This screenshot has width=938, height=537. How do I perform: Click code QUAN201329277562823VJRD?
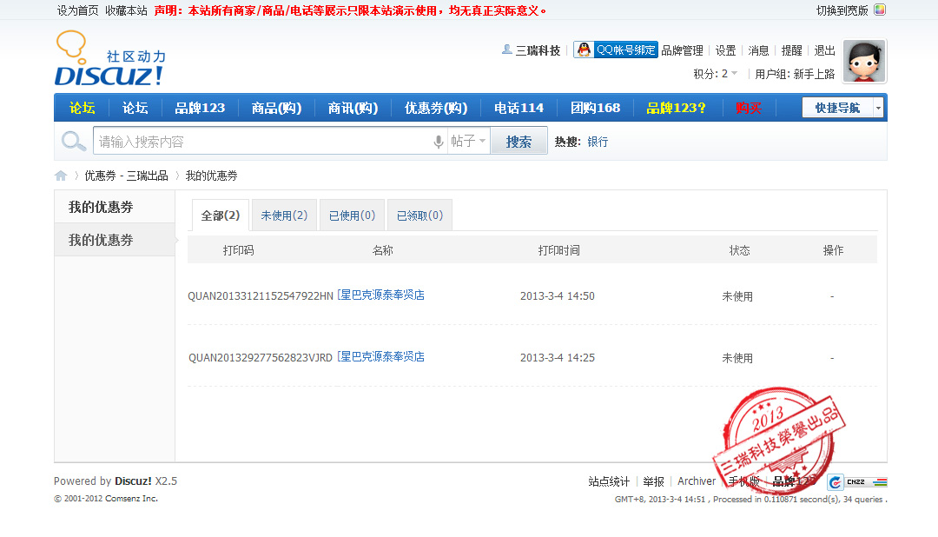click(261, 357)
